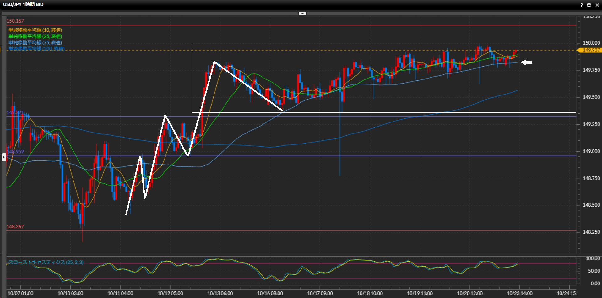
Task: Click the 単純移動平均線 (200, 終値) indicator label
Action: [36, 49]
